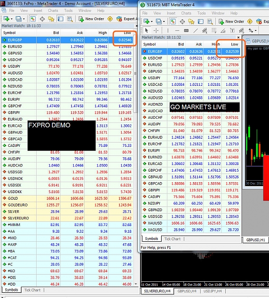This screenshot has height=298, width=269.
Task: Select the Cursor tool in MBT toolbar
Action: 146,31
